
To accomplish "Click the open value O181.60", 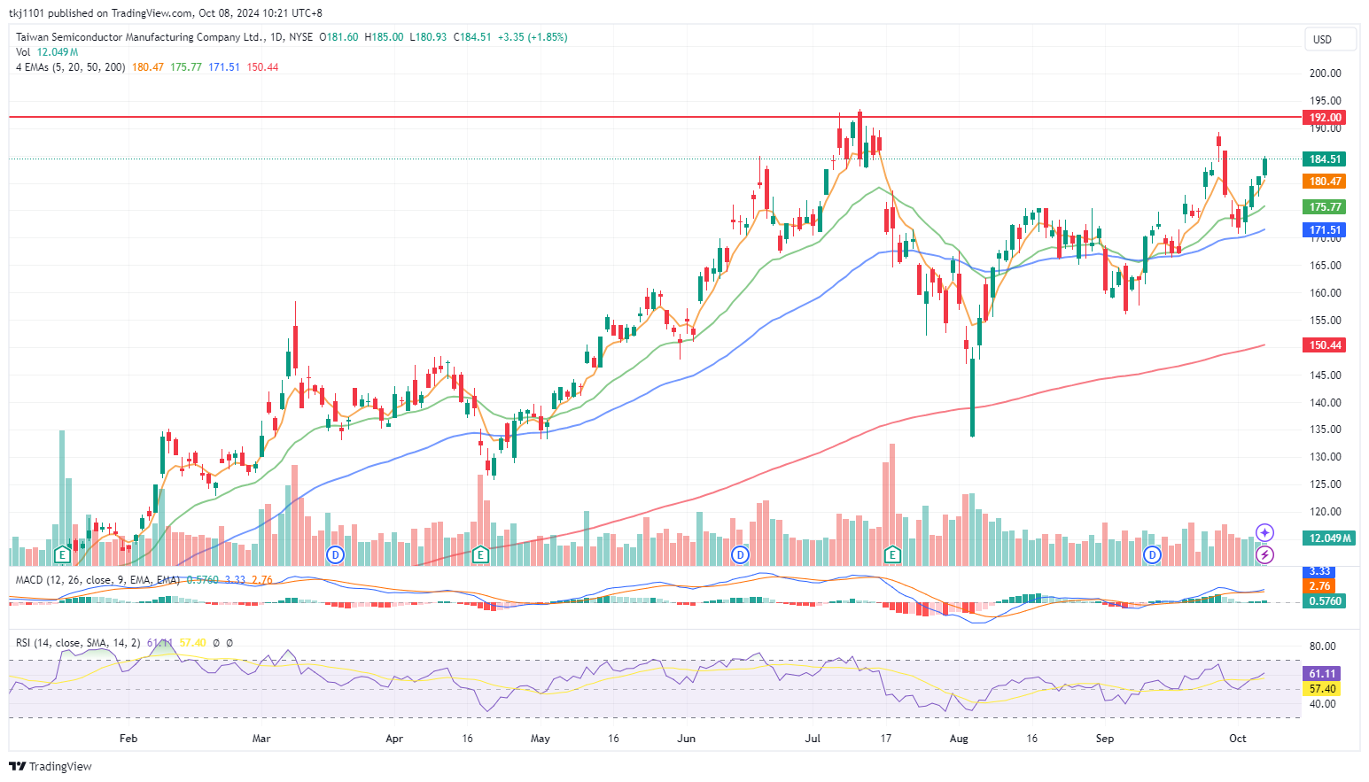I will pos(339,37).
